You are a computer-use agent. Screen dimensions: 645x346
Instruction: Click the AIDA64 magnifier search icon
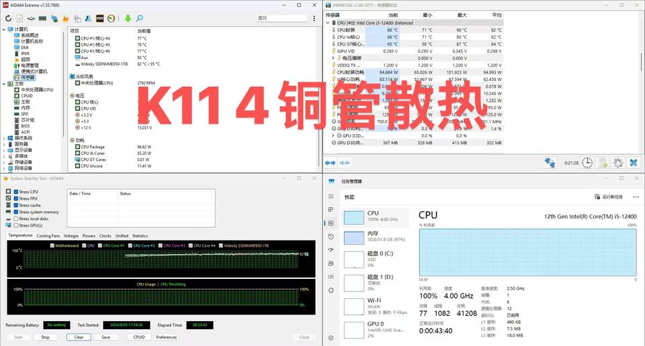click(140, 19)
